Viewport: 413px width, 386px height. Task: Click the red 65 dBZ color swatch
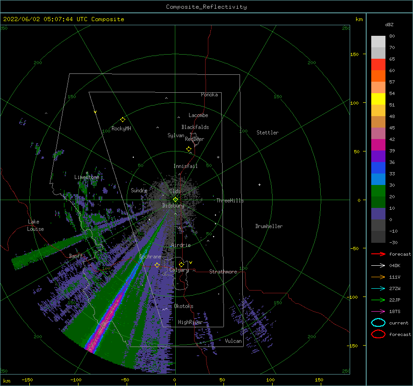pos(378,64)
